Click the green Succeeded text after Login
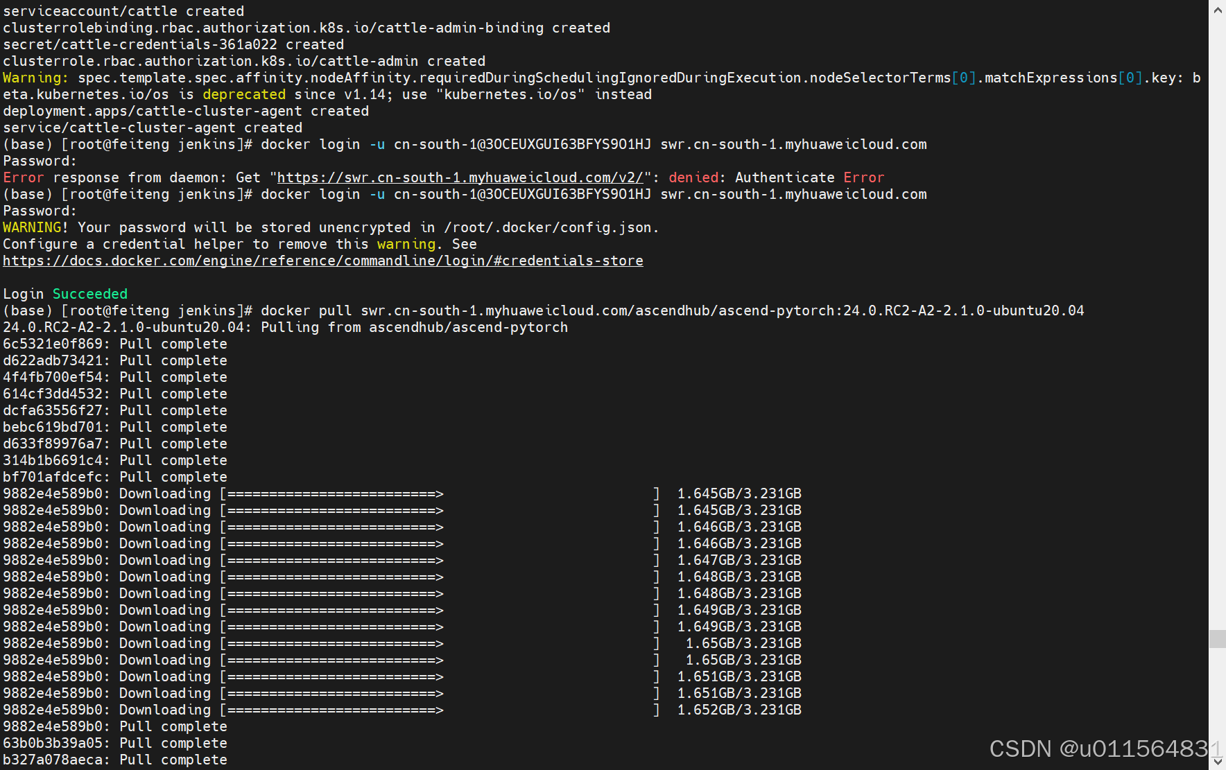Screen dimensions: 1226x770 click(x=89, y=294)
